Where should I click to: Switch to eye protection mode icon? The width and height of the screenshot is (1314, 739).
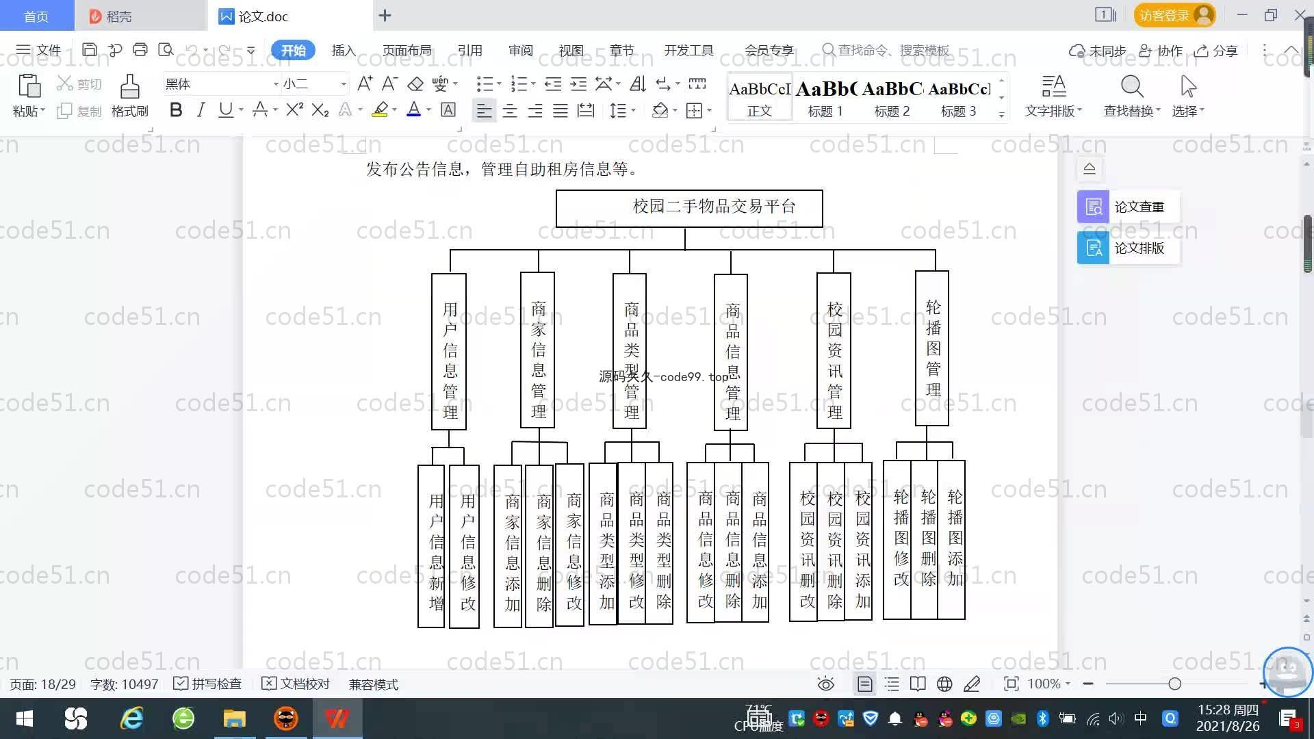coord(826,684)
